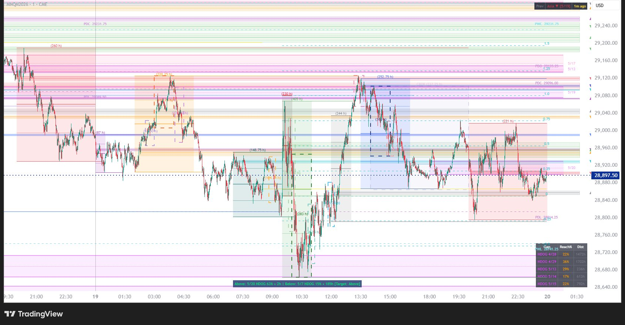Click the date '20' on the time axis

coord(547,297)
